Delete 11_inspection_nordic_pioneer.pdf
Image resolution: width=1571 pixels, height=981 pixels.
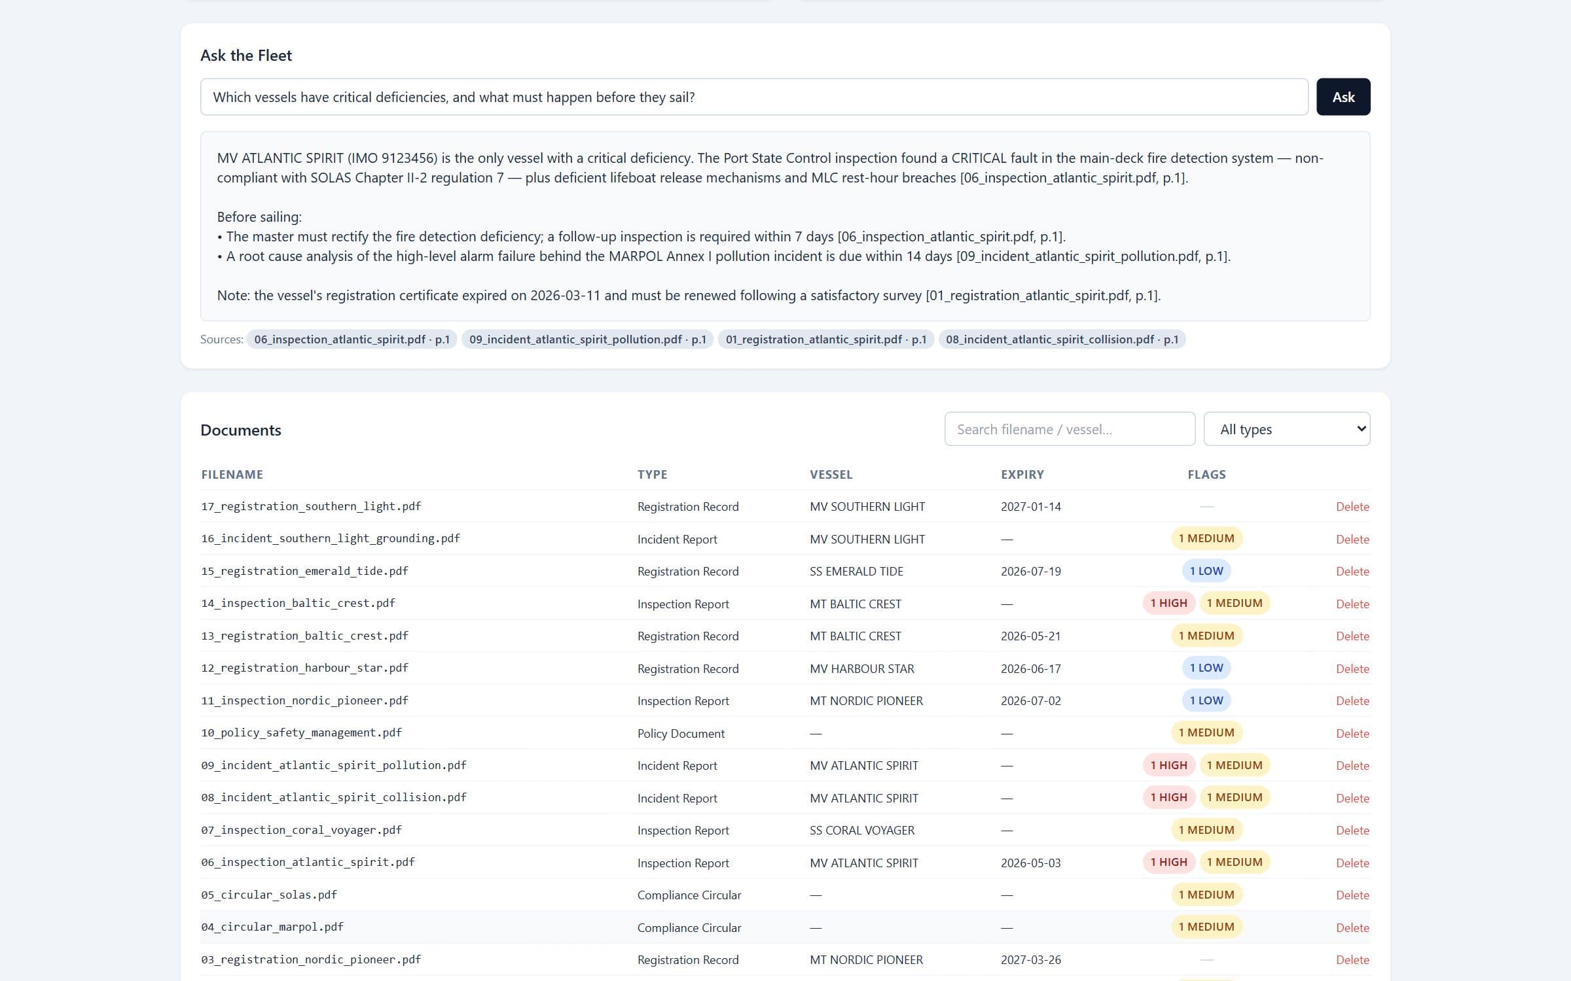(1352, 700)
